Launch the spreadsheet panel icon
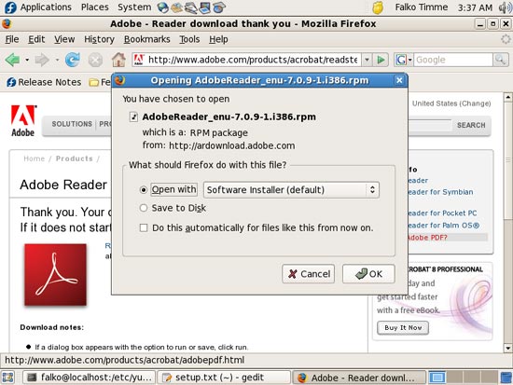This screenshot has height=385, width=513. 219,7
